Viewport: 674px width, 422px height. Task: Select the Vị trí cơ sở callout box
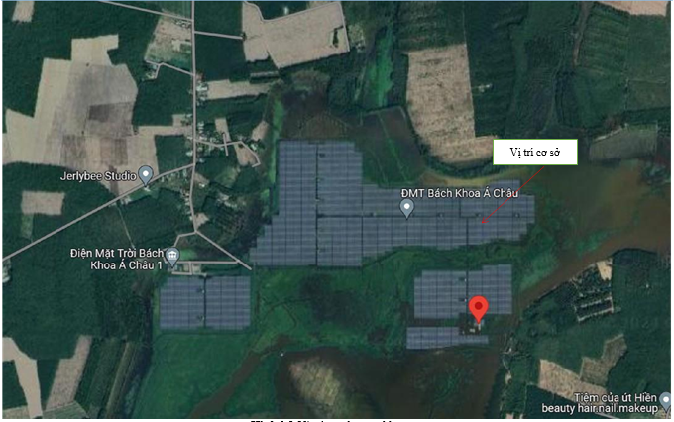534,152
